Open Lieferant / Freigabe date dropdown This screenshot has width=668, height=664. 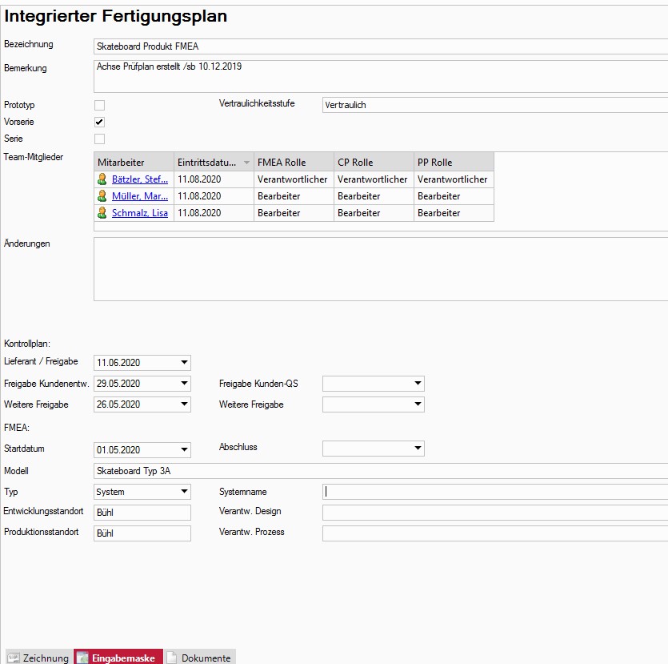(x=184, y=363)
